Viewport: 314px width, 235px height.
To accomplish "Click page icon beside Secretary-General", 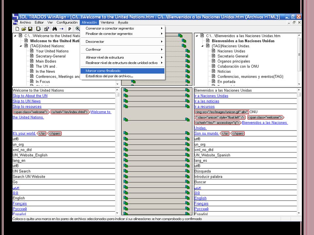I will 32,56.
